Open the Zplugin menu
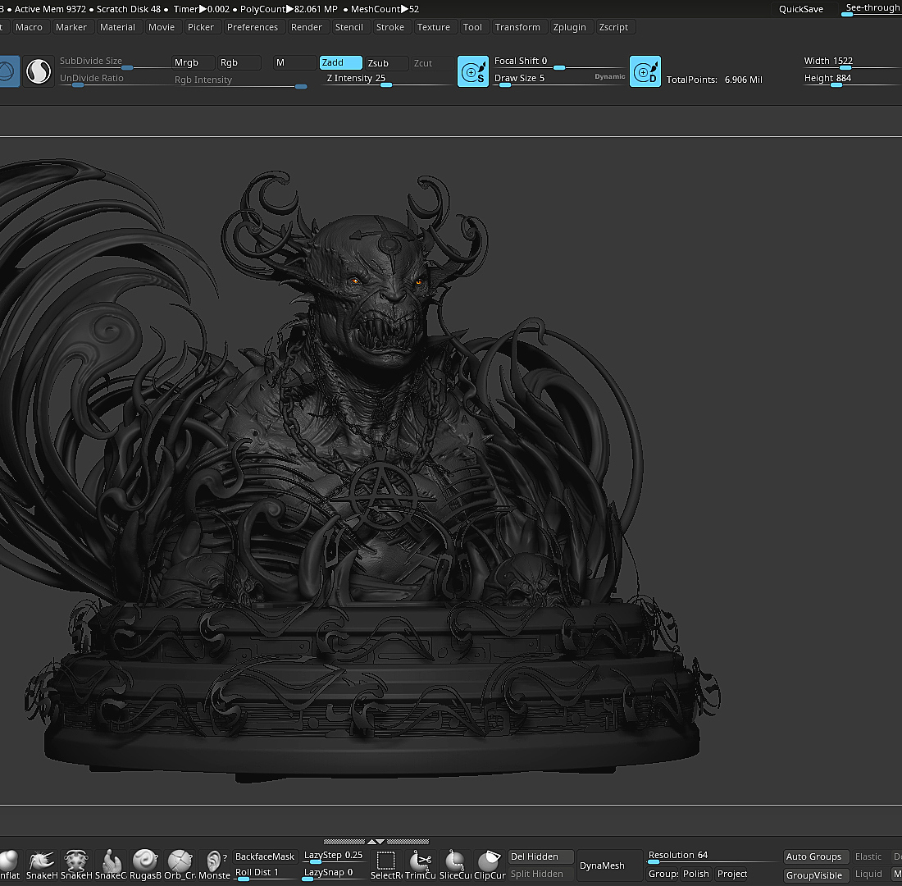Image resolution: width=902 pixels, height=886 pixels. pyautogui.click(x=570, y=27)
